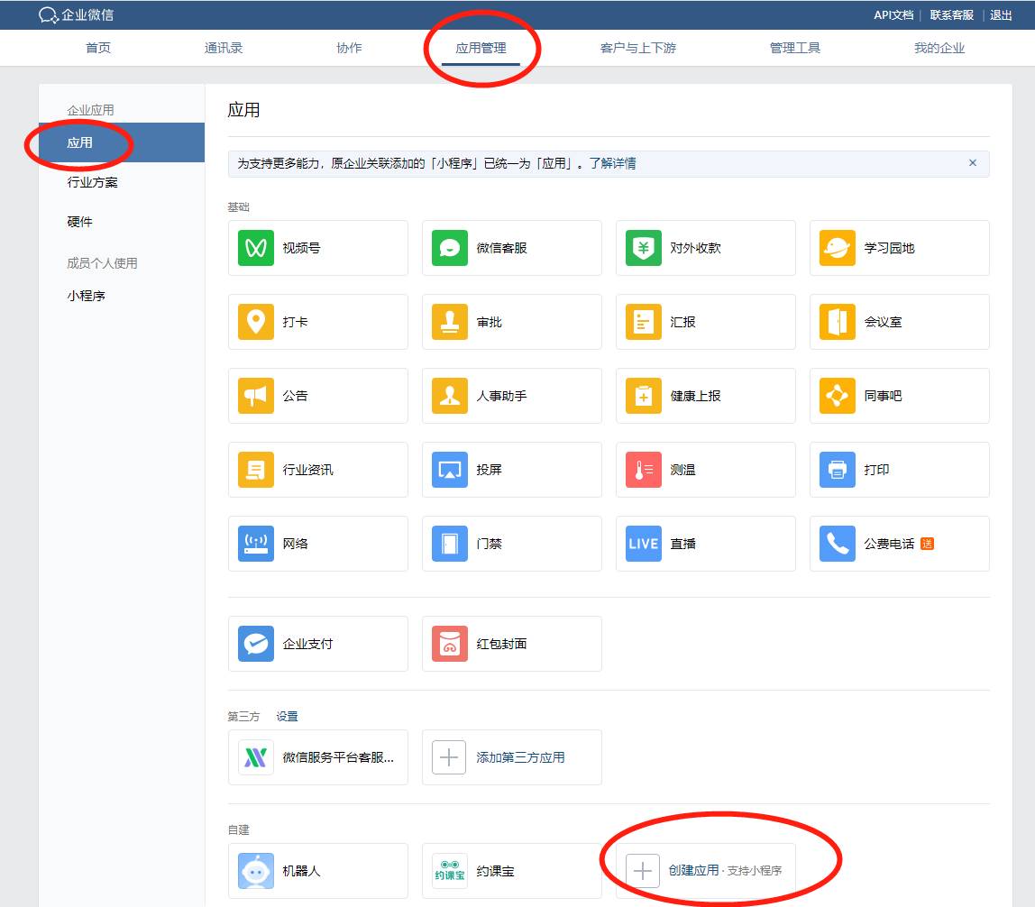Open the 同事吧 icon

click(x=837, y=396)
